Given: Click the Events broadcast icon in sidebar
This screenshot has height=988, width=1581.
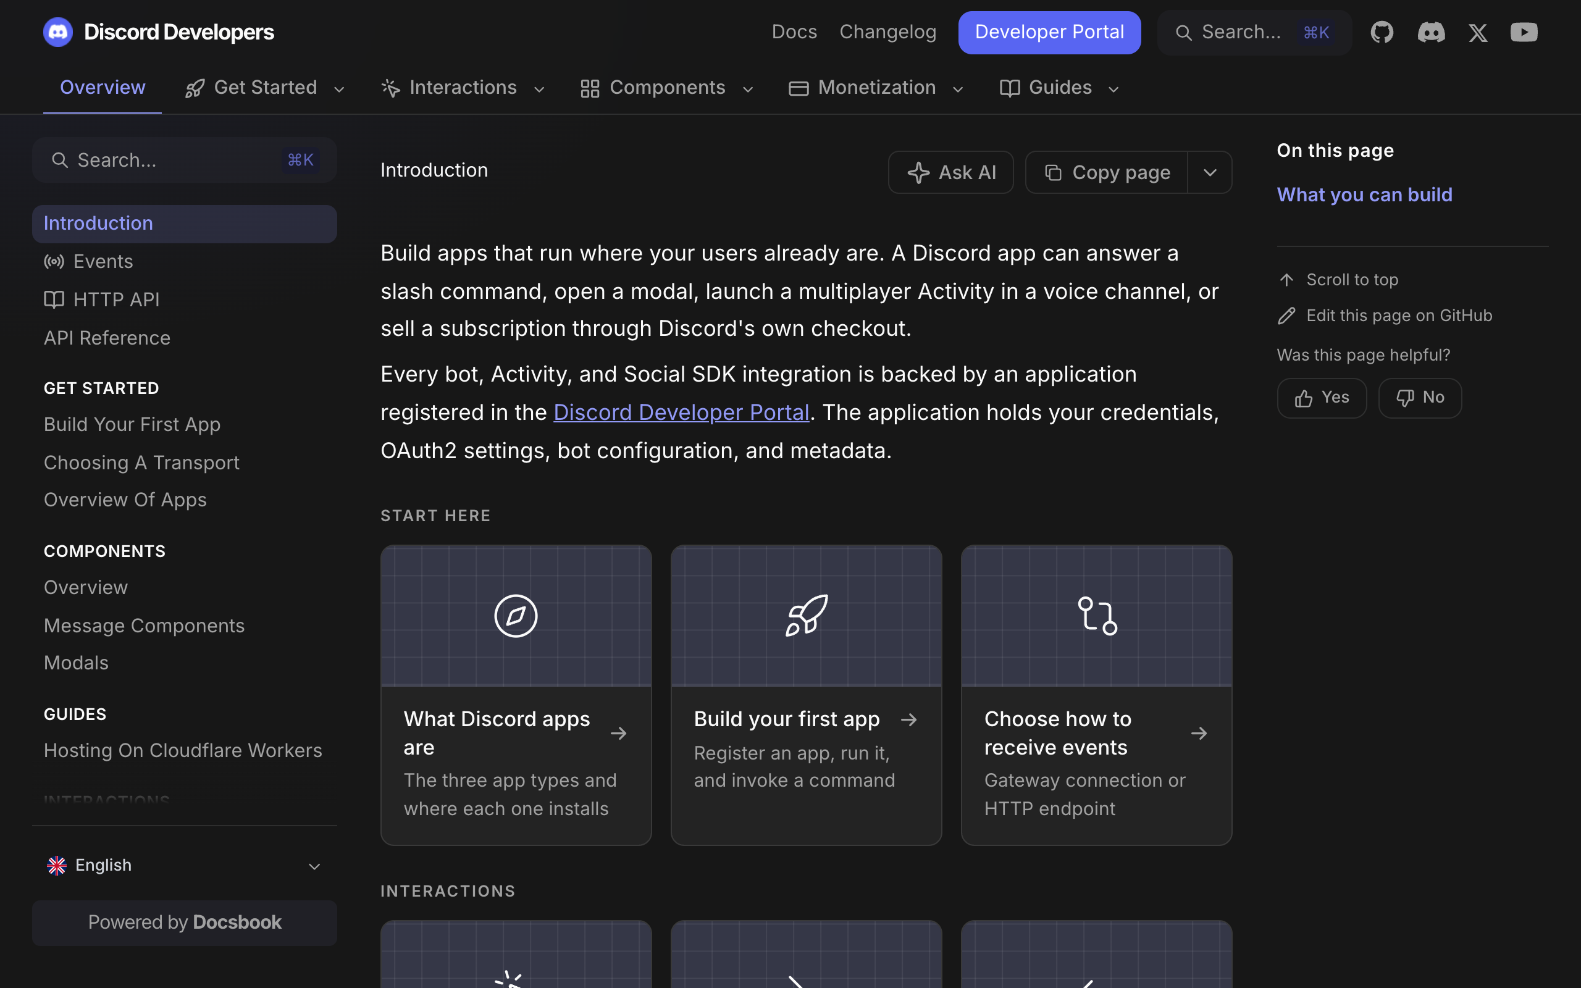Looking at the screenshot, I should click(x=54, y=262).
